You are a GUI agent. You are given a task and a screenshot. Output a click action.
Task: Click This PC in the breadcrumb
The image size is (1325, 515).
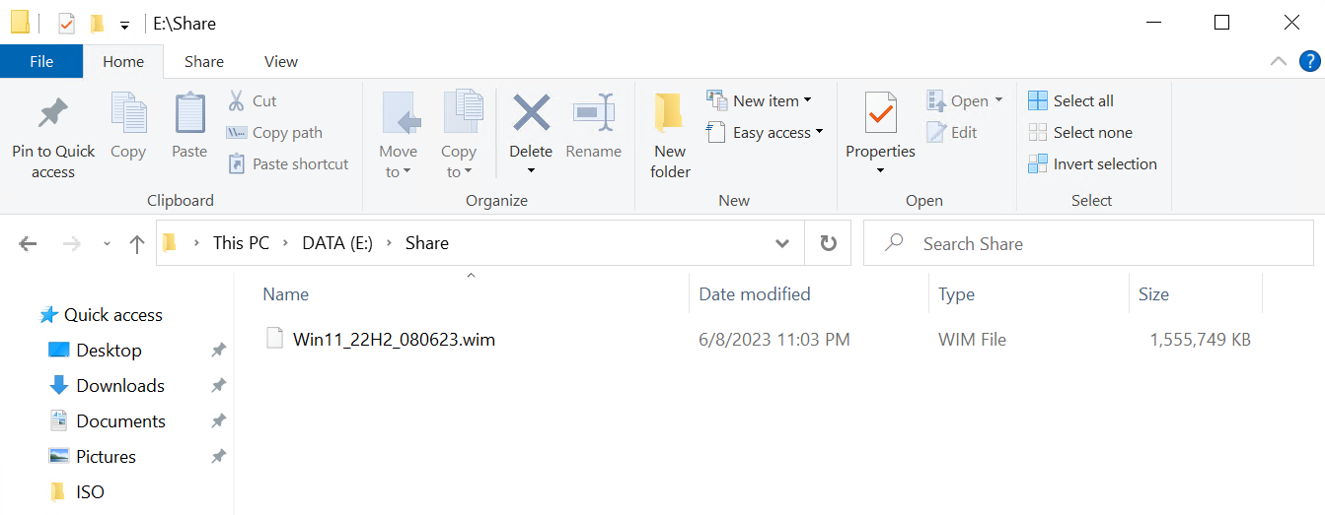tap(241, 243)
